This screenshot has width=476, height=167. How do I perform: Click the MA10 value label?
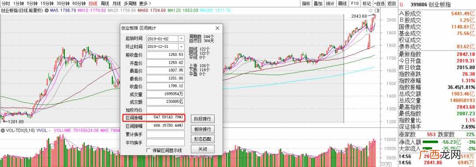tap(91, 10)
